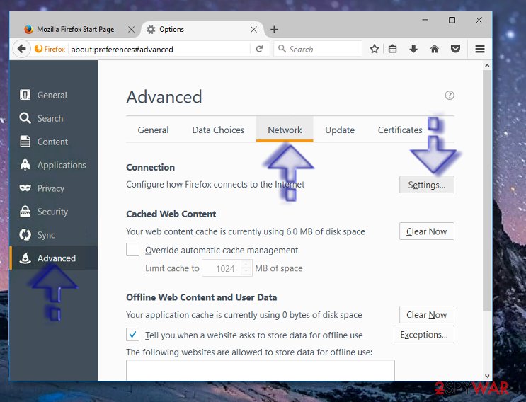Viewport: 526px width, 402px height.
Task: Click the magnifier icon in search box
Action: pos(282,49)
